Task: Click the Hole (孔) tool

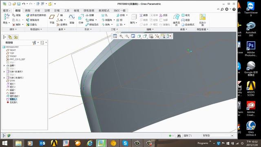Action: click(104, 15)
